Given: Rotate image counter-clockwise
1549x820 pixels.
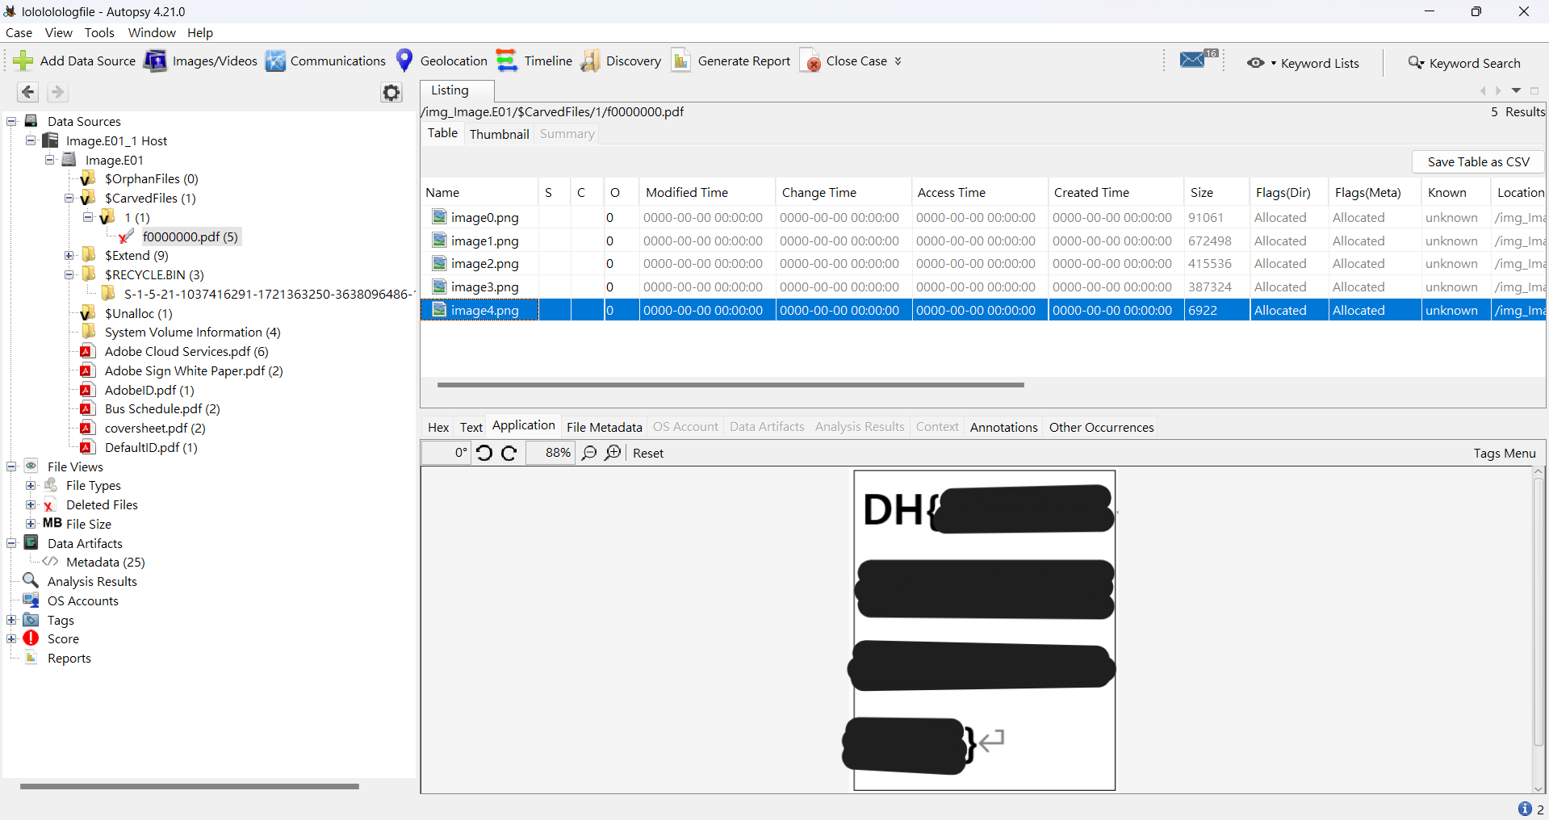Looking at the screenshot, I should click(x=484, y=453).
